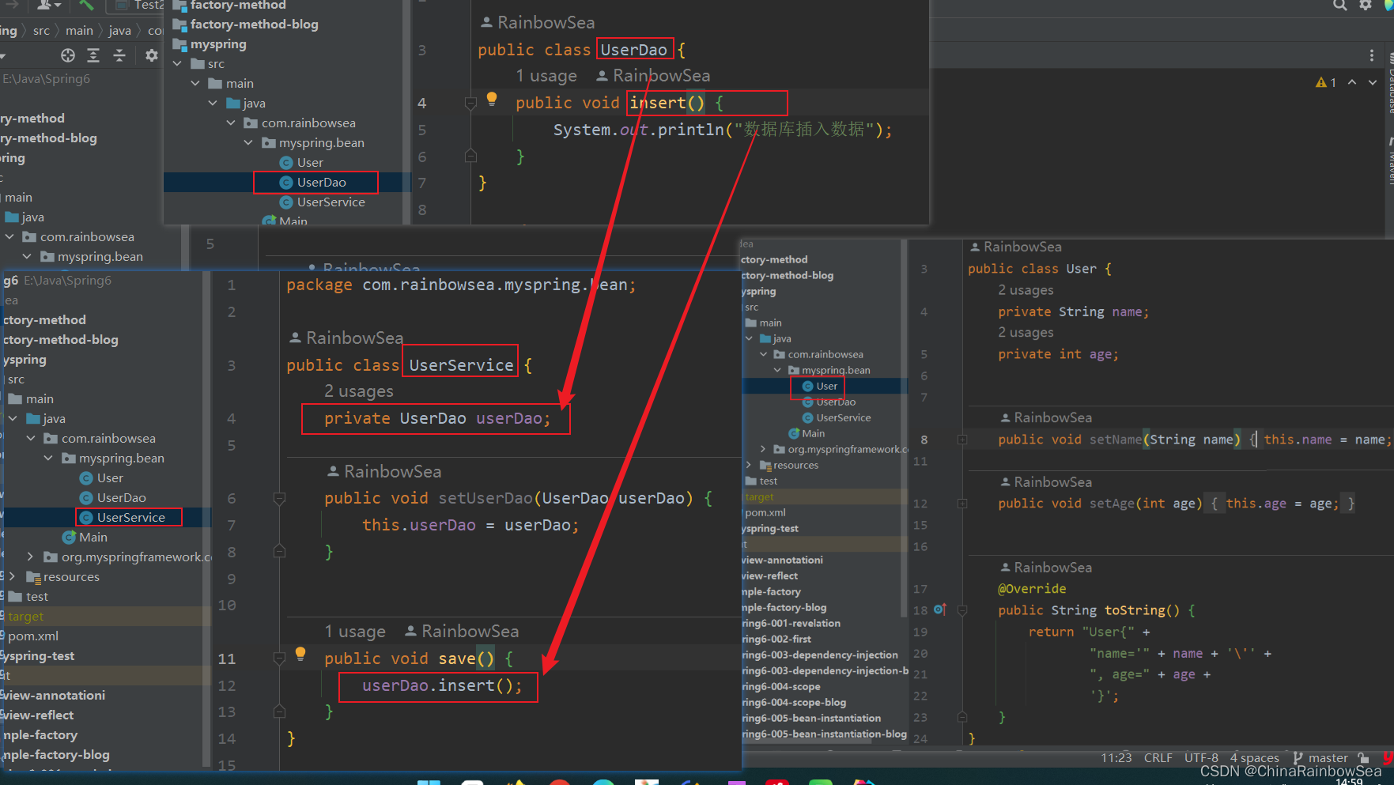Click the UTF-8 encoding in status bar
The image size is (1394, 785).
[1201, 757]
